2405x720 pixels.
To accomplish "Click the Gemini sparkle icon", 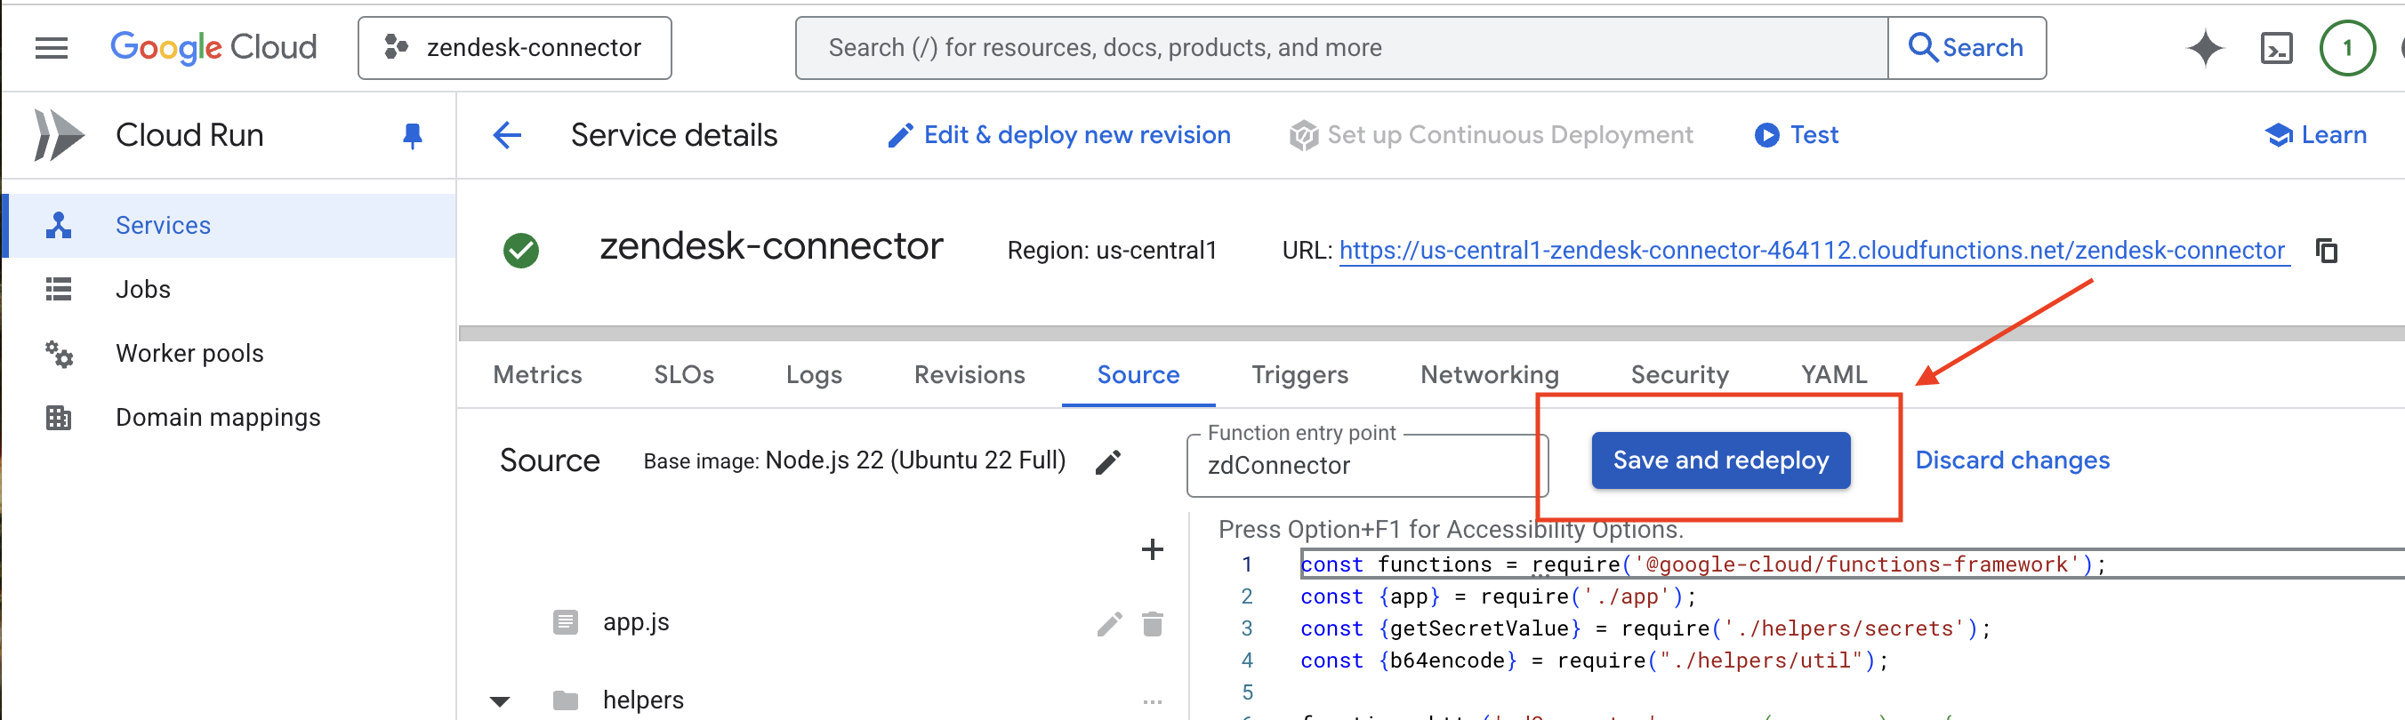I will (2204, 48).
